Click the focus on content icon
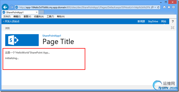The image size is (179, 92). pyautogui.click(x=173, y=28)
